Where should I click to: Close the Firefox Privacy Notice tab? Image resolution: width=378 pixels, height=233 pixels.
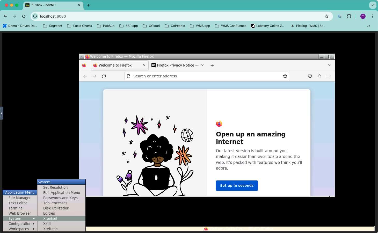[x=202, y=65]
